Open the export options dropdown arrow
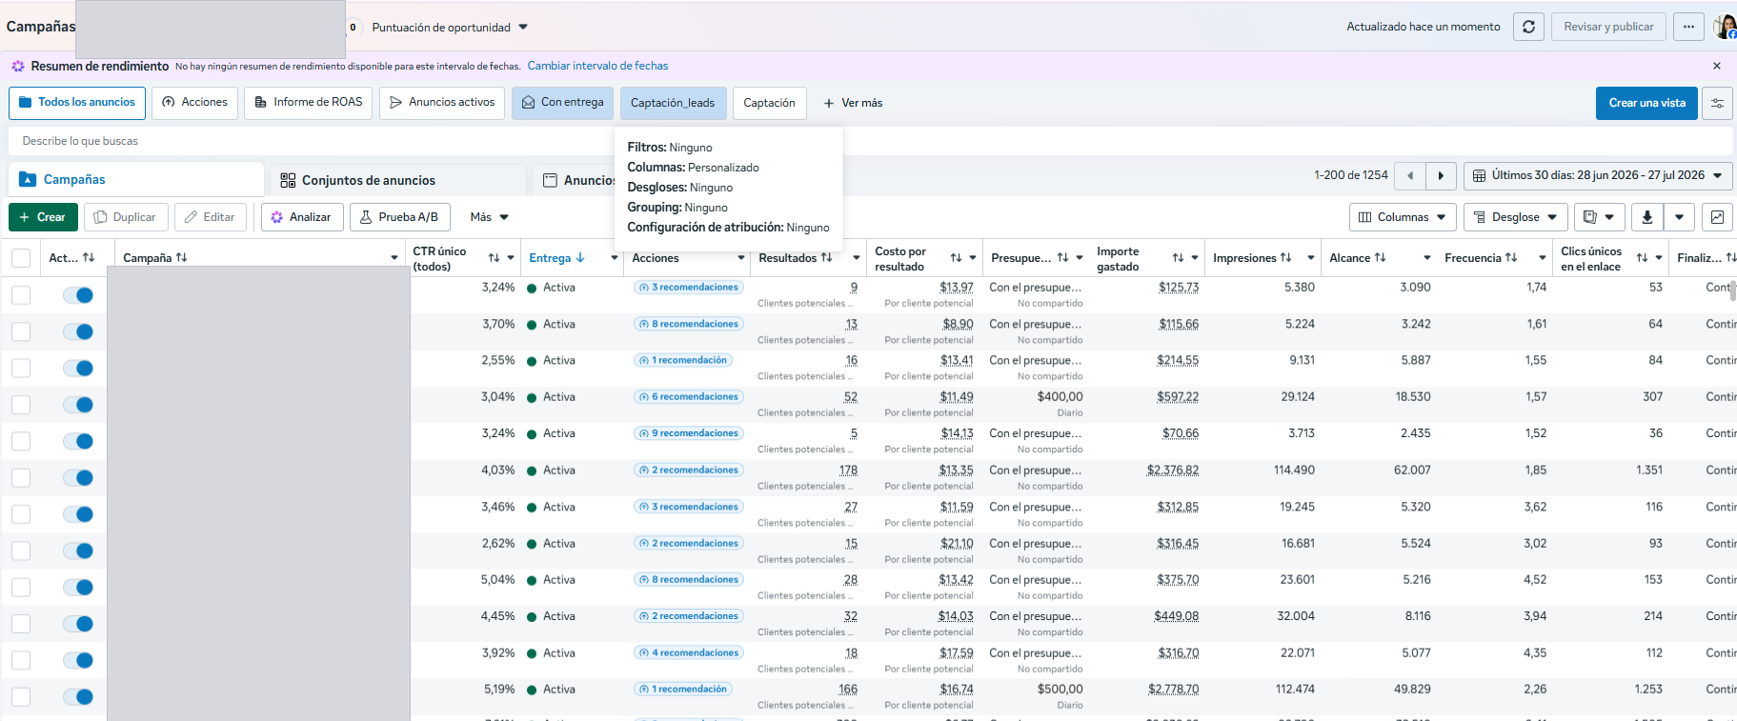The width and height of the screenshot is (1737, 721). 1680,217
